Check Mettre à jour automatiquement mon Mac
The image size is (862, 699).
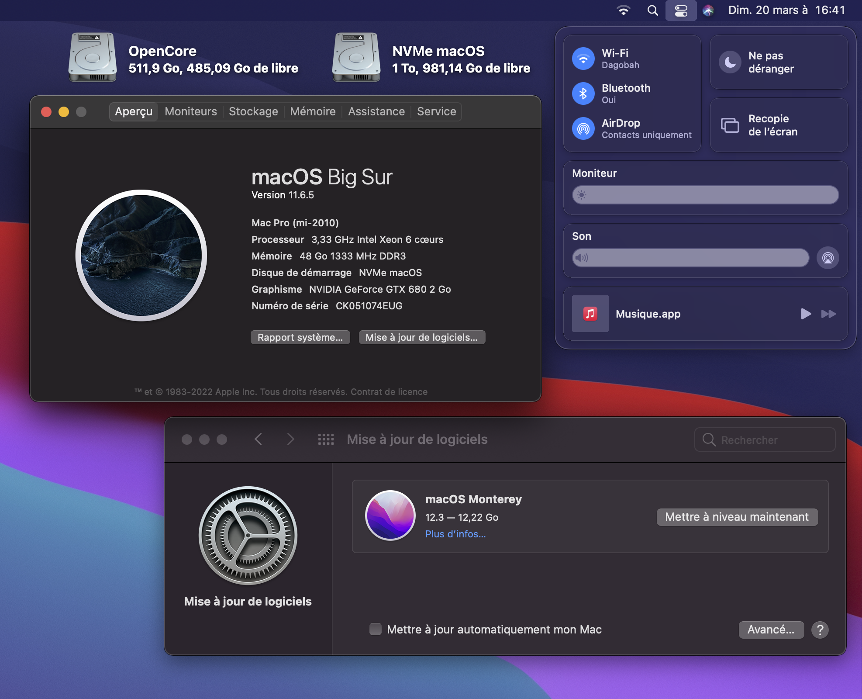376,629
